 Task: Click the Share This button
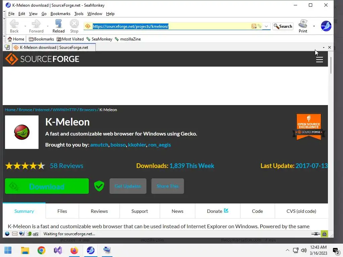point(167,186)
